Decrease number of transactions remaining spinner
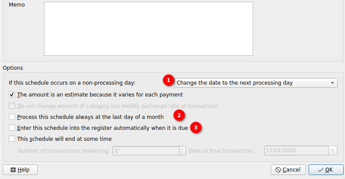345x179 pixels. pyautogui.click(x=182, y=153)
